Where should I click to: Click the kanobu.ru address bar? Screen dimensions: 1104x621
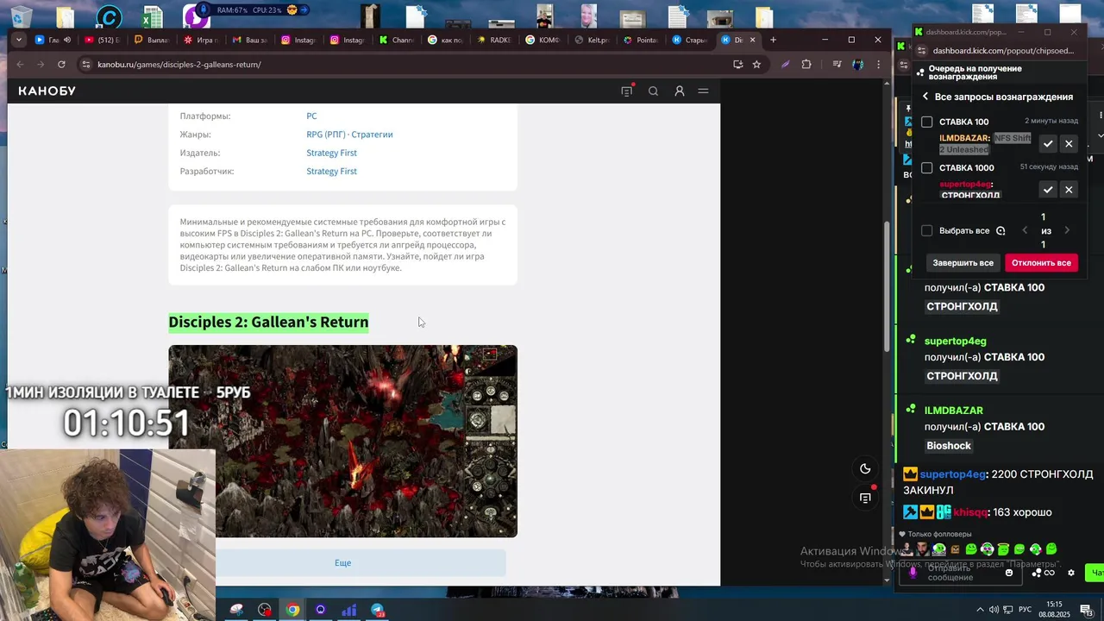[405, 64]
